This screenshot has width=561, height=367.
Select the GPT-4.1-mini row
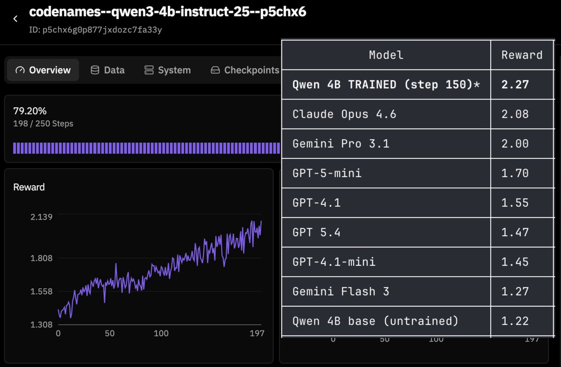(x=417, y=262)
